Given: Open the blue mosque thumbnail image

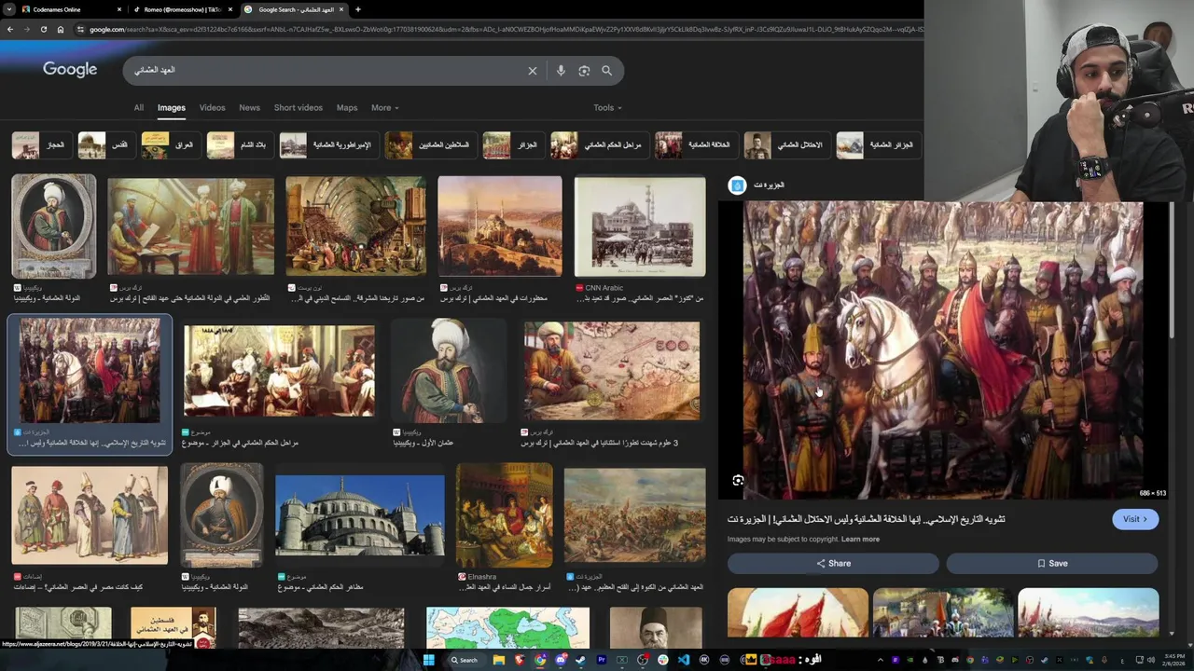Looking at the screenshot, I should [360, 515].
